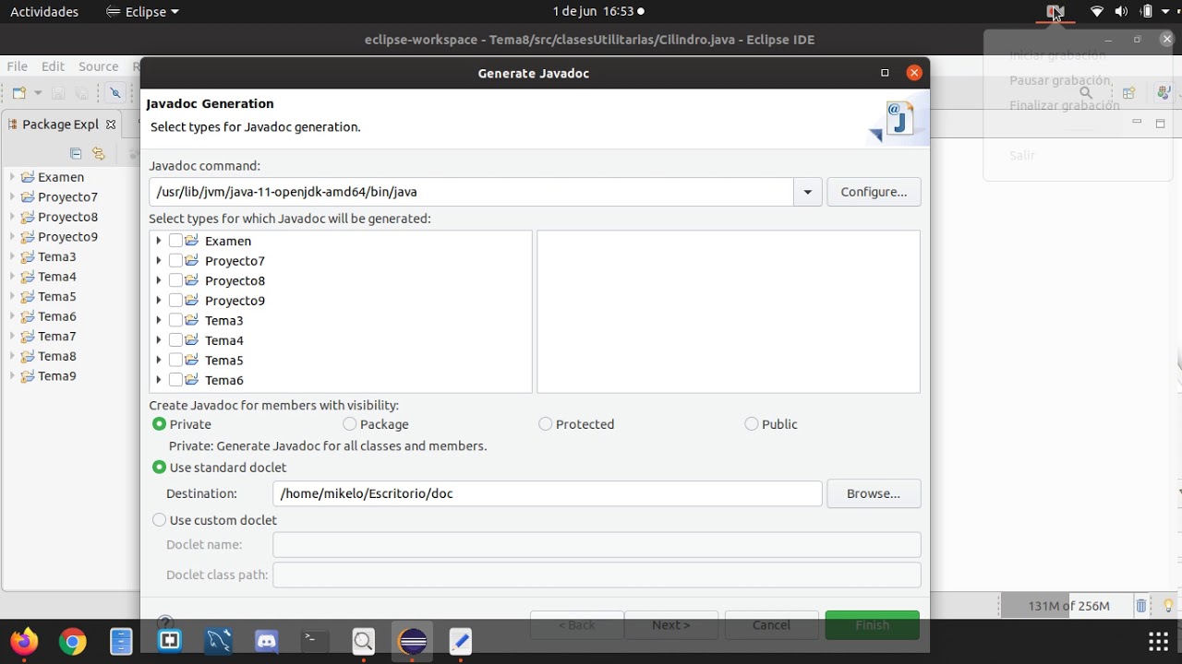Open the New wizard dropdown arrow
1182x664 pixels.
38,93
